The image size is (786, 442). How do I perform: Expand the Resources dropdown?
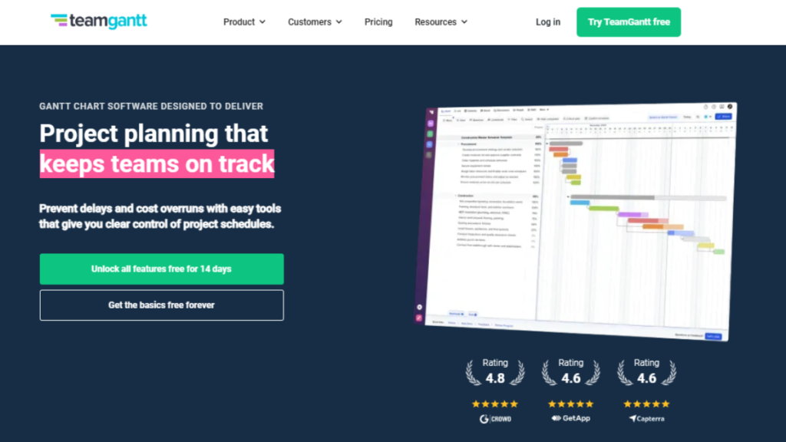pyautogui.click(x=441, y=22)
